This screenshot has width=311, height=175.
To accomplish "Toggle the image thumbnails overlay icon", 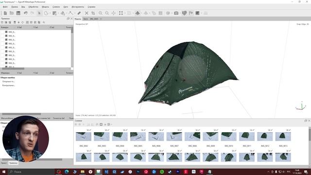I will pos(197,13).
